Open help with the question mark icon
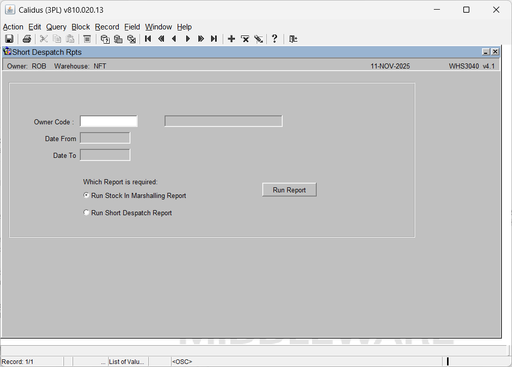Image resolution: width=512 pixels, height=367 pixels. (x=275, y=39)
